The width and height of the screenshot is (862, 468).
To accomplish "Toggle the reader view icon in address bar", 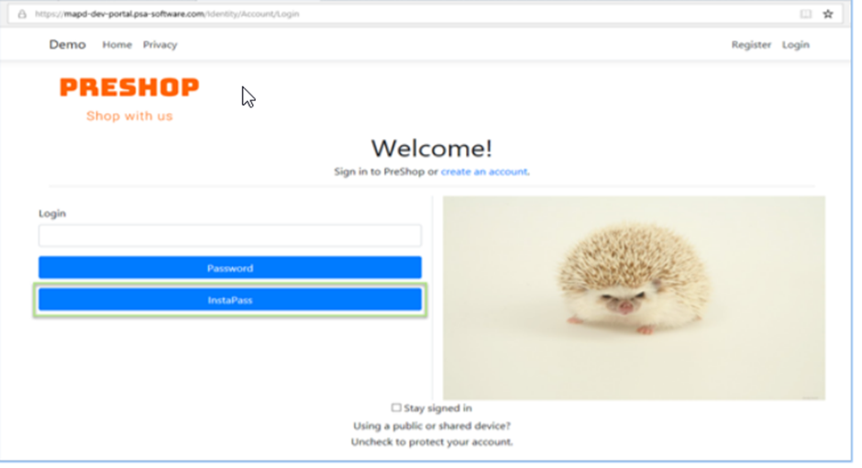I will click(806, 15).
